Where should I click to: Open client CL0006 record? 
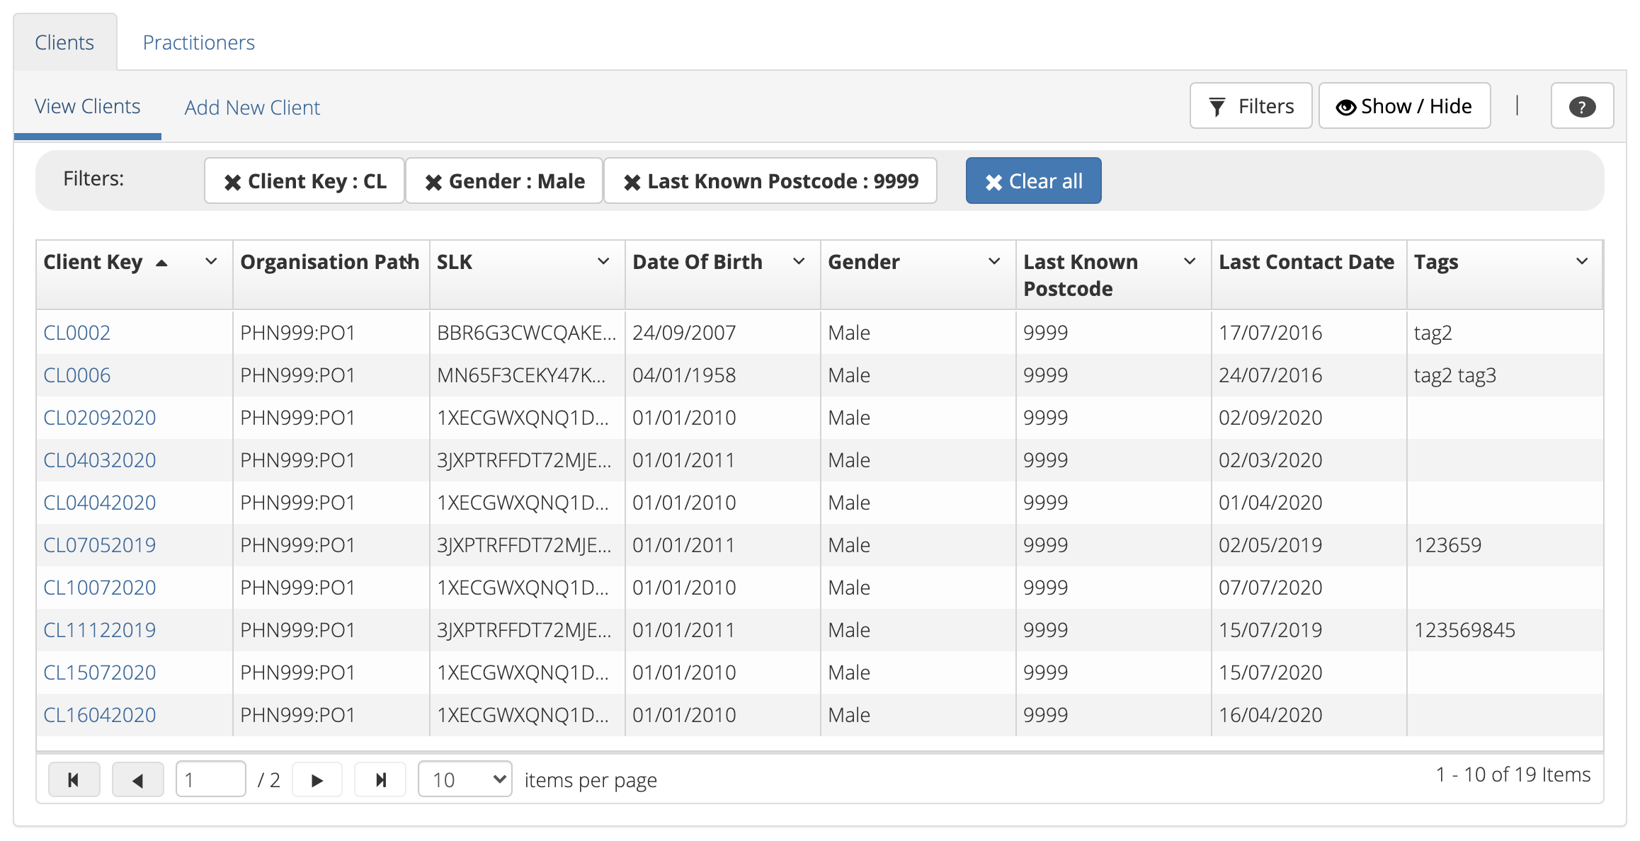[x=77, y=375]
